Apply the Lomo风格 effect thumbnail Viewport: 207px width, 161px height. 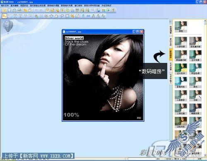[x=181, y=123]
